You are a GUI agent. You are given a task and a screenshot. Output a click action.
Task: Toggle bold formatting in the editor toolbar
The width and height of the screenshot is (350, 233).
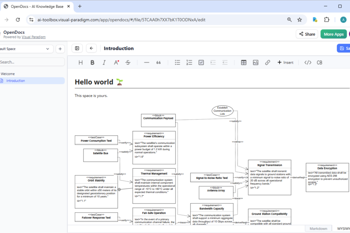[x=92, y=62]
